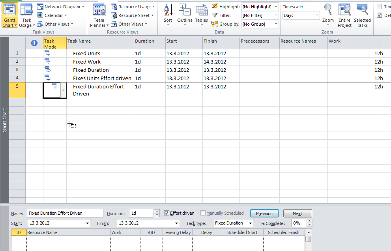
Task: Expand the Highlight dropdown
Action: click(x=275, y=7)
